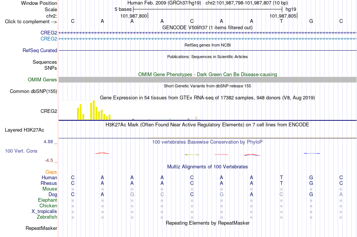Click the chr2: label of base position
The height and width of the screenshot is (237, 357).
click(x=52, y=16)
